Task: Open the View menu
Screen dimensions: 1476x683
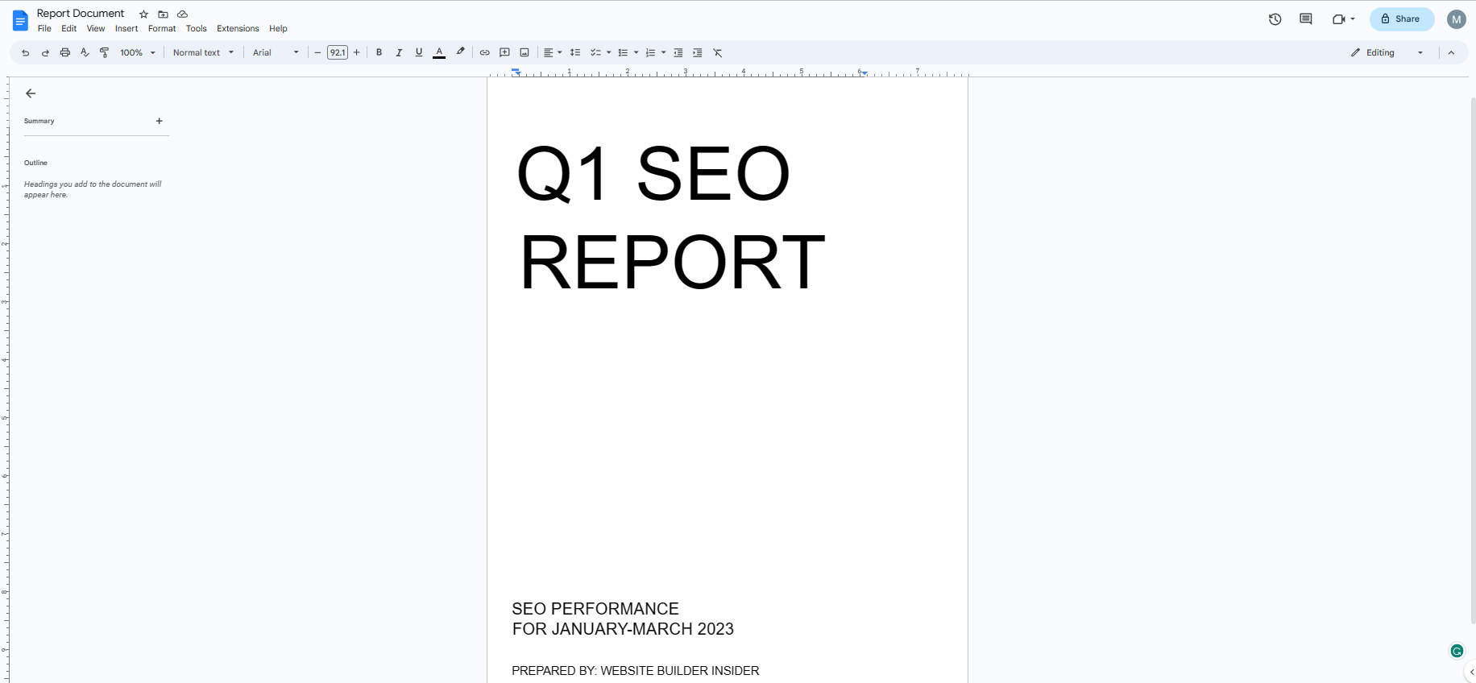Action: tap(96, 28)
